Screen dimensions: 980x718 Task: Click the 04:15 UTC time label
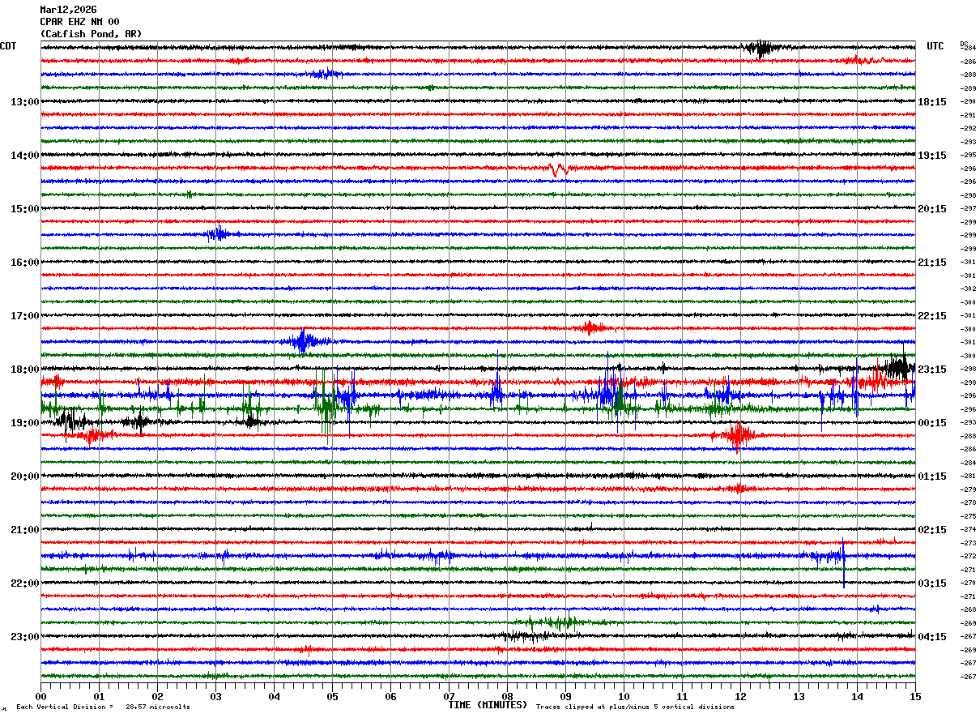(x=932, y=636)
